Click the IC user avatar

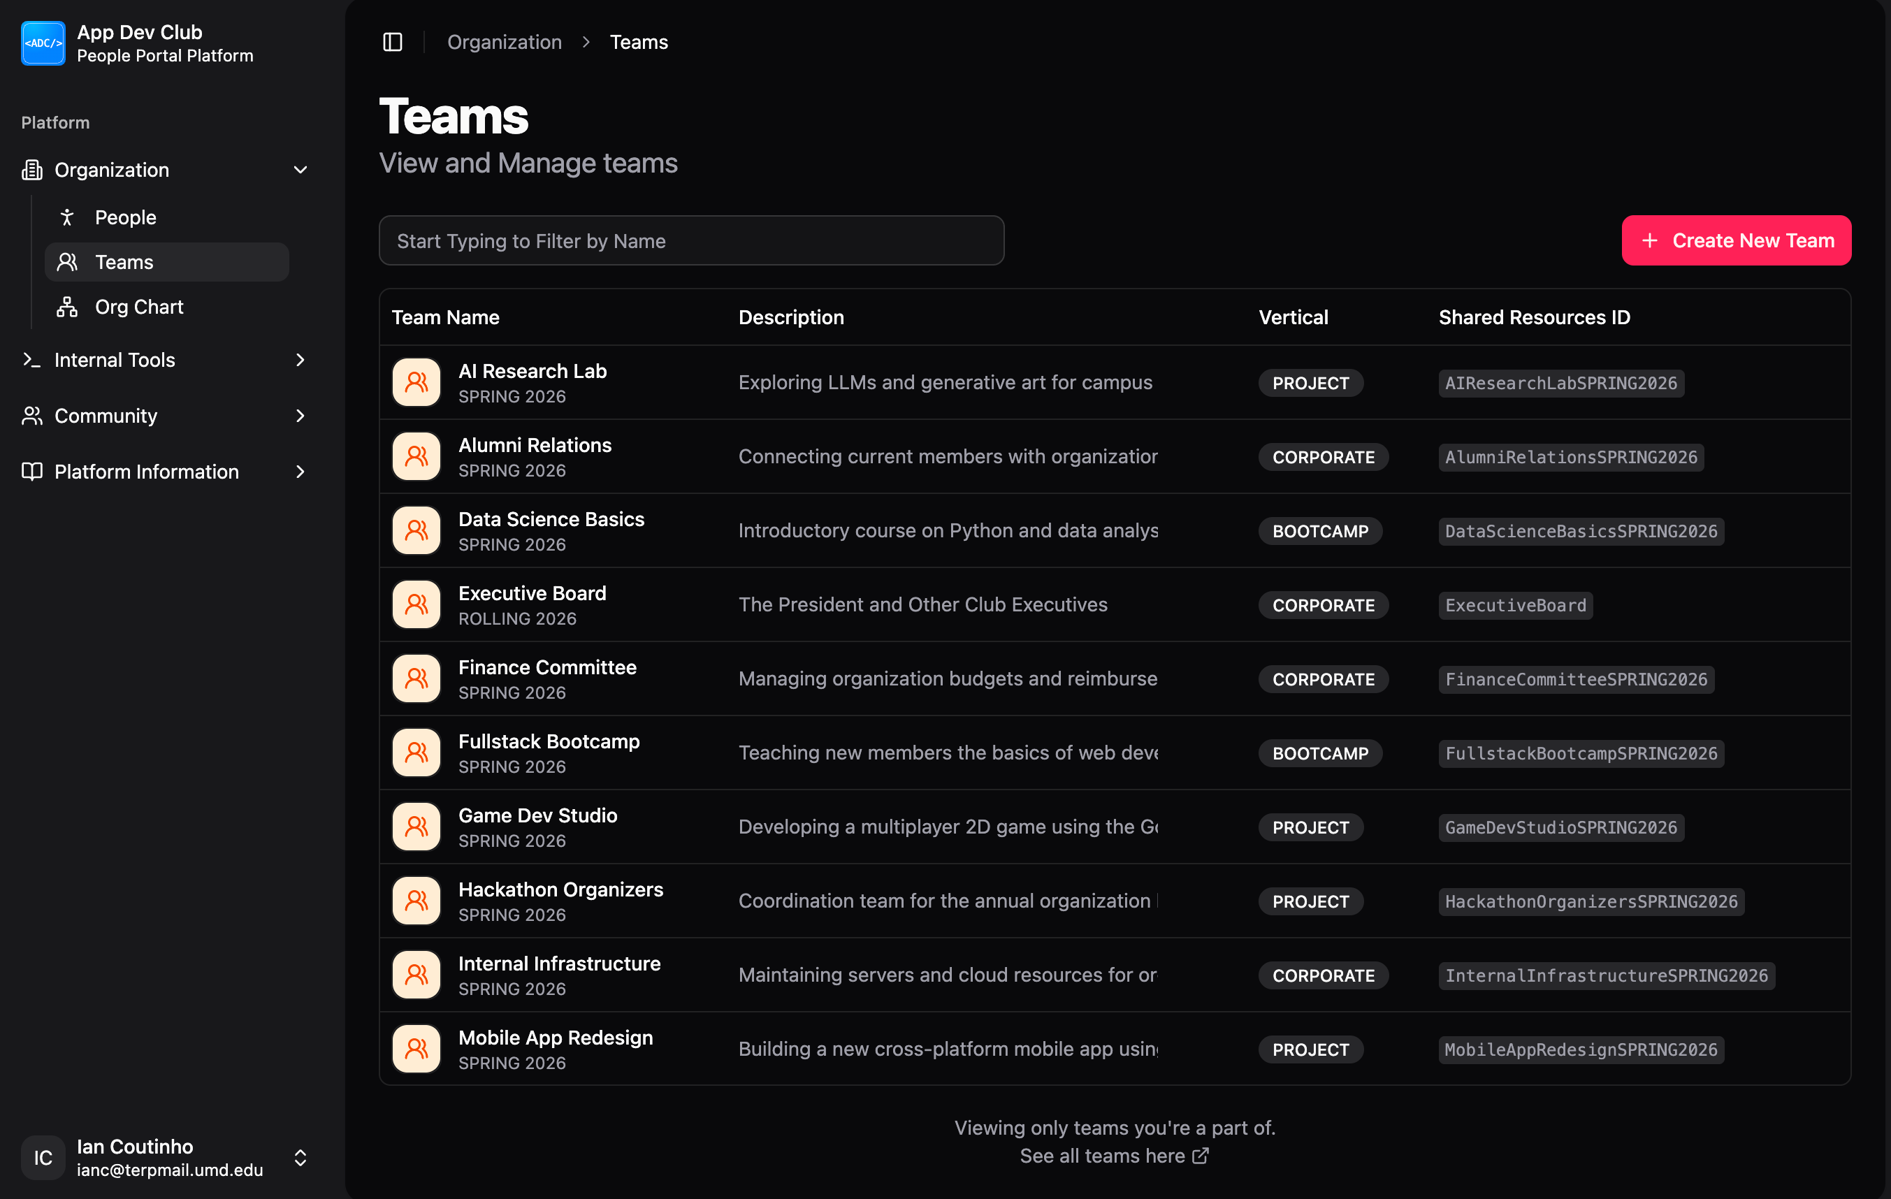[43, 1157]
